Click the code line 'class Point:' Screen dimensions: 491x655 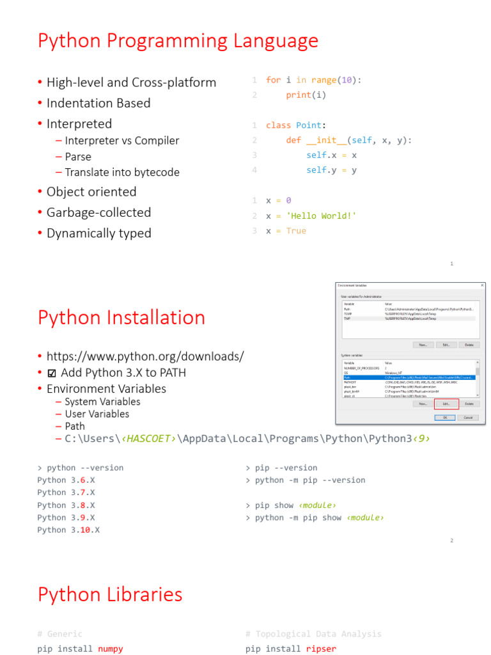pyautogui.click(x=296, y=125)
